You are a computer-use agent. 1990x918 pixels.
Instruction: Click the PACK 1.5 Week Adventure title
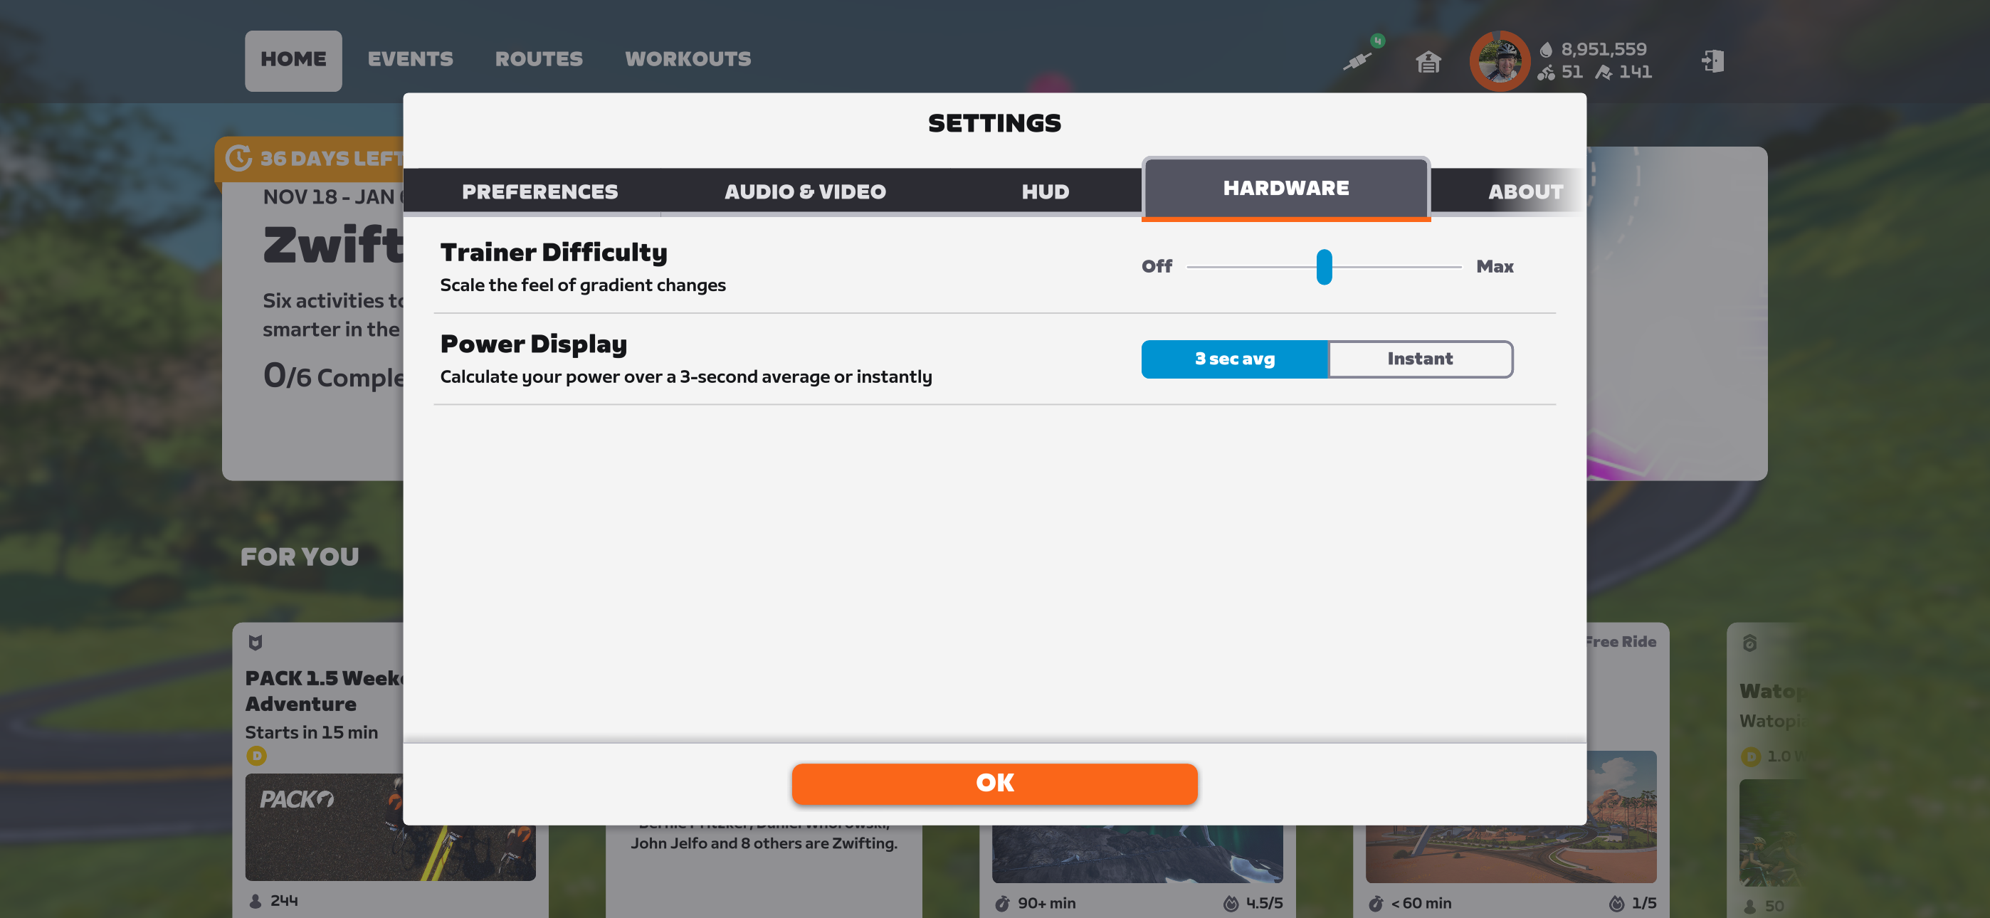(325, 691)
